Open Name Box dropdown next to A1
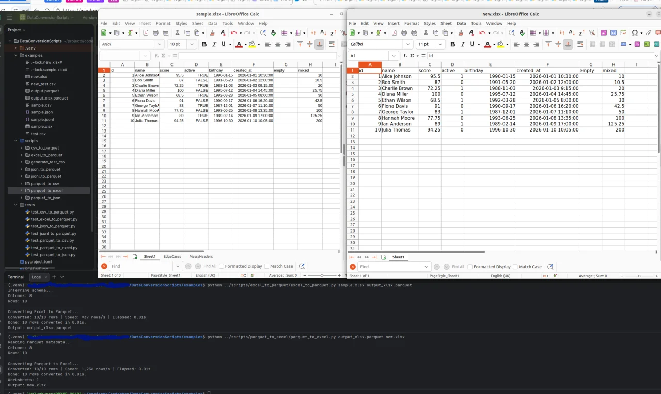The image size is (661, 394). [x=394, y=56]
